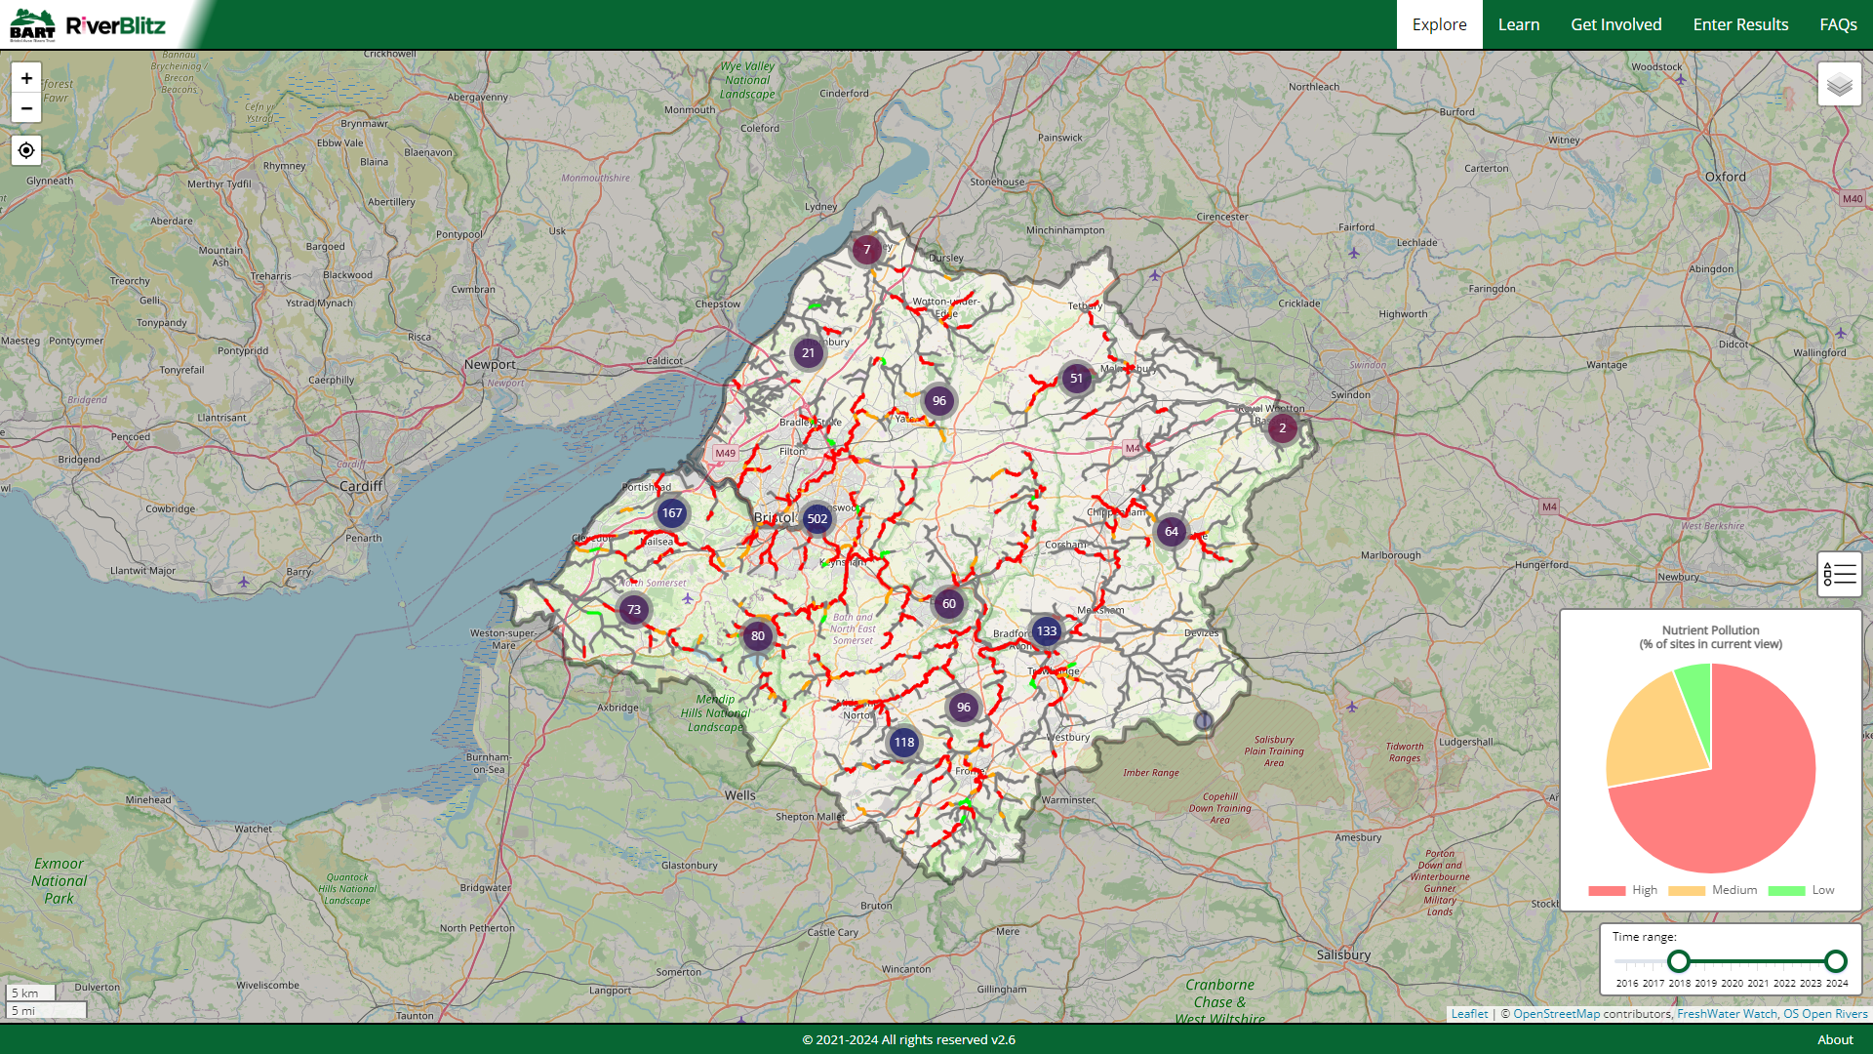1873x1054 pixels.
Task: Open cluster marker with 133 sites
Action: click(1047, 631)
